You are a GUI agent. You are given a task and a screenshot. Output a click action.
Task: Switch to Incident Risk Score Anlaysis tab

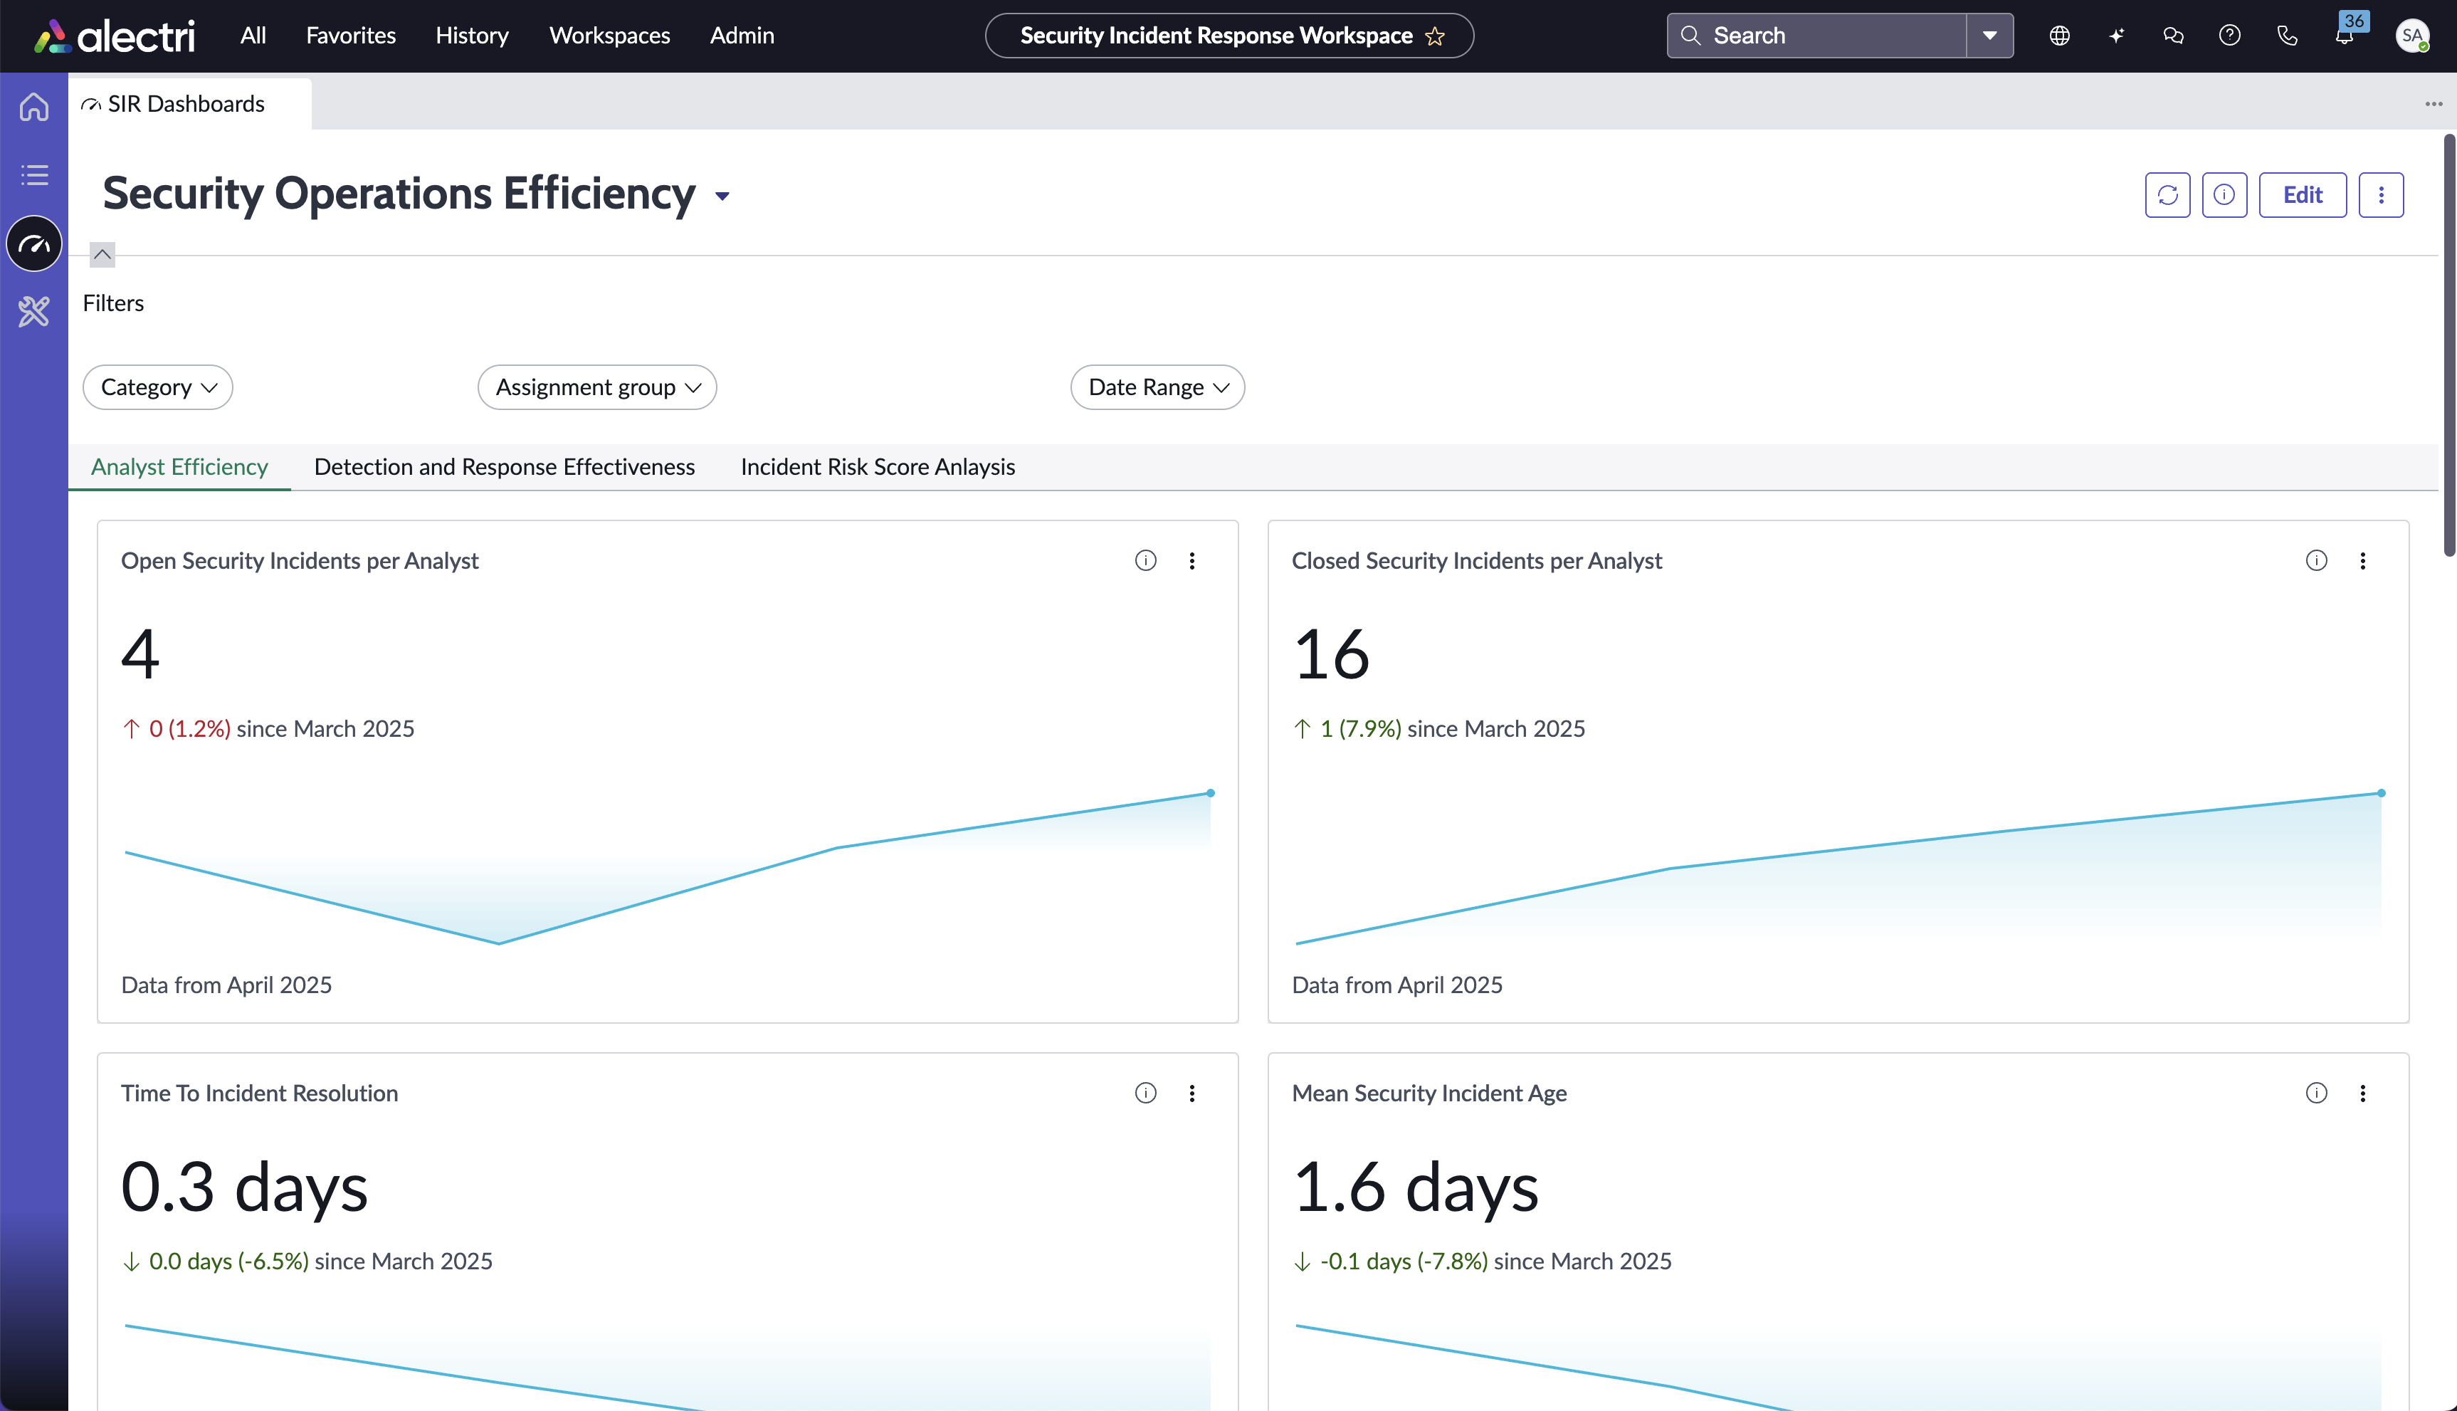point(878,467)
